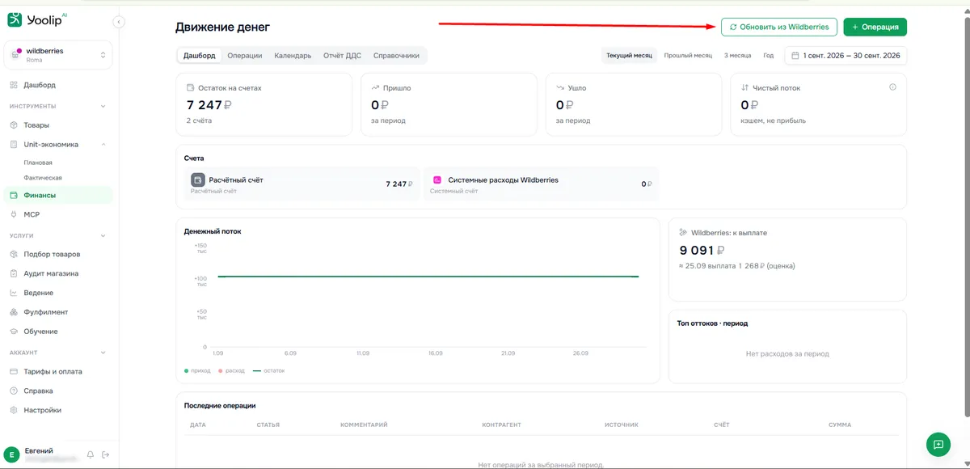Go to the Отчёт ДДС tab

[x=343, y=56]
